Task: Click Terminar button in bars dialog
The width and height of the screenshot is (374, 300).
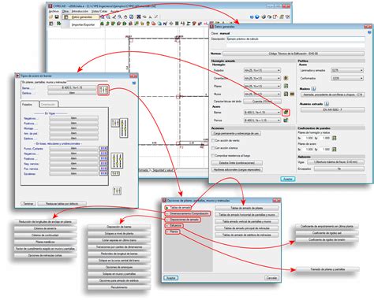Action: point(28,204)
